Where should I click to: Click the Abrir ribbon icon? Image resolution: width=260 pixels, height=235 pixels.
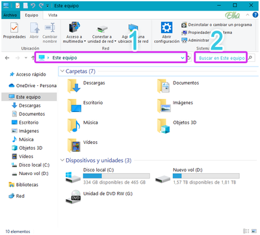click(x=34, y=28)
